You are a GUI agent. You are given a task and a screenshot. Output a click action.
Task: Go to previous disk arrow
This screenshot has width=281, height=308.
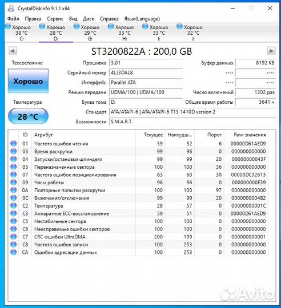(13, 51)
